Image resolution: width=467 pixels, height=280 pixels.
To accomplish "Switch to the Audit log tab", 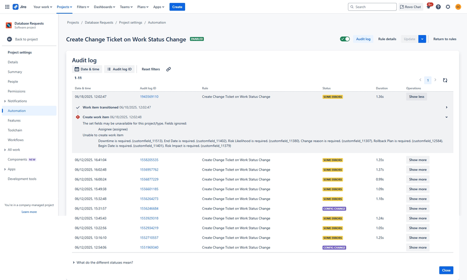I will pyautogui.click(x=363, y=39).
